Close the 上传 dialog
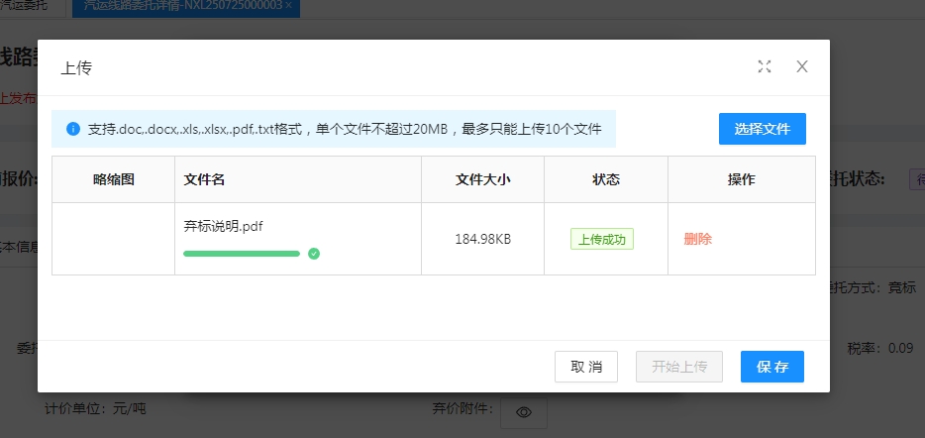 (802, 66)
